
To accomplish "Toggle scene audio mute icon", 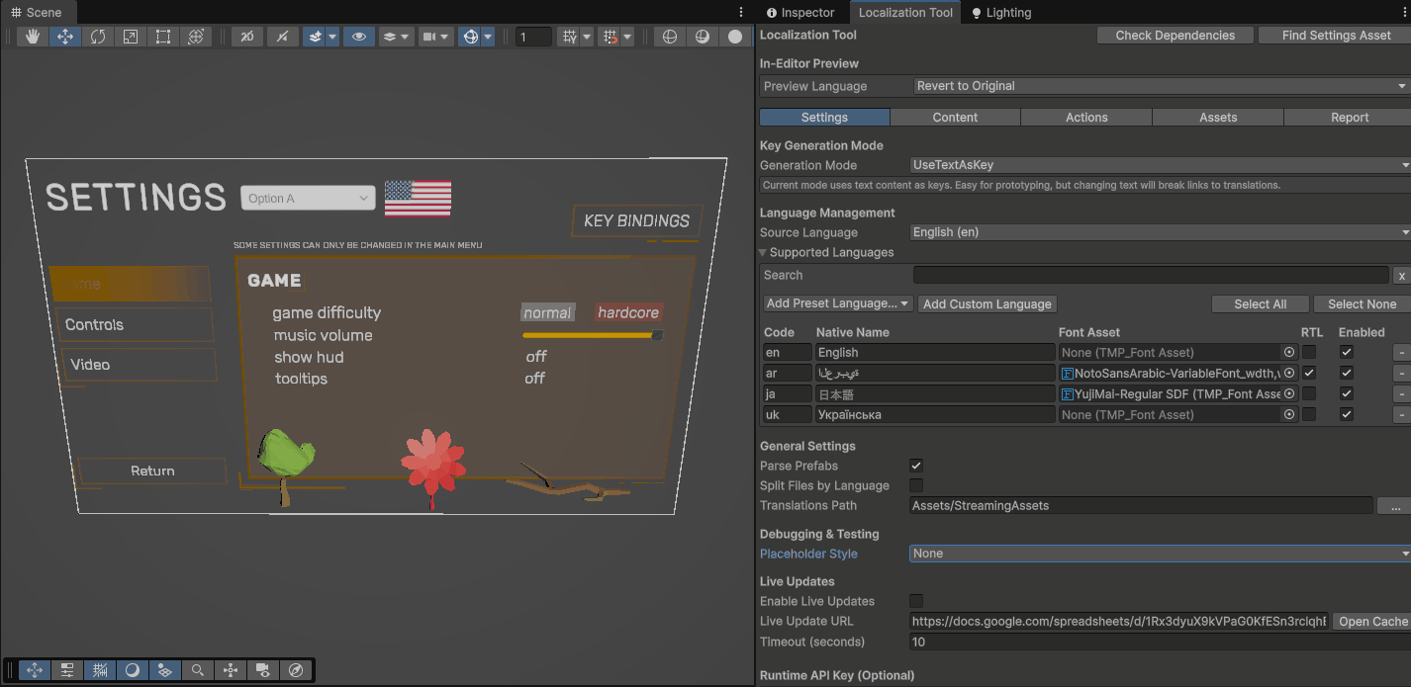I will [x=282, y=36].
